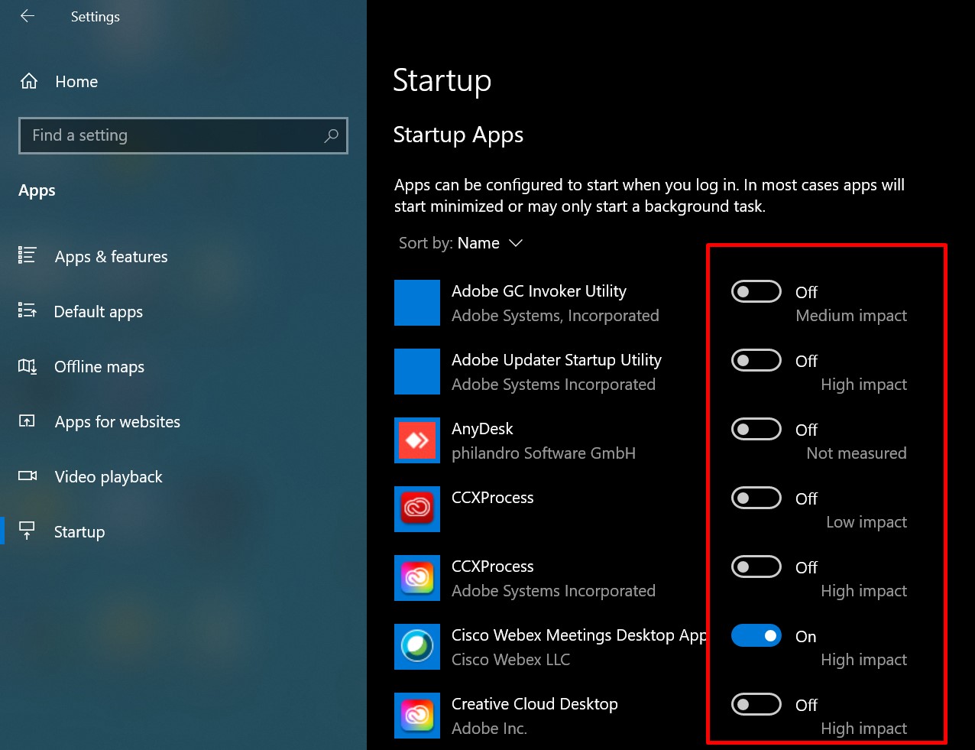Screen dimensions: 975x750
Task: Click the Offline maps map icon
Action: tap(28, 367)
